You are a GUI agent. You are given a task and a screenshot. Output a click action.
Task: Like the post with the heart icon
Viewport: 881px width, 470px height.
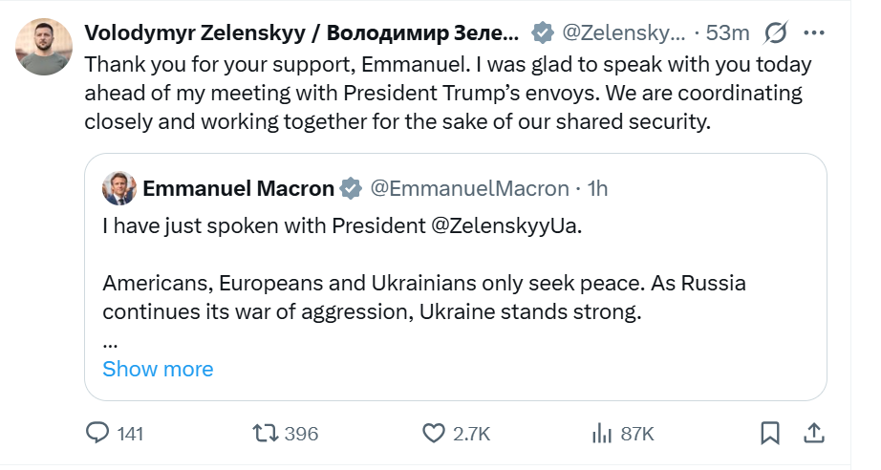click(x=434, y=433)
